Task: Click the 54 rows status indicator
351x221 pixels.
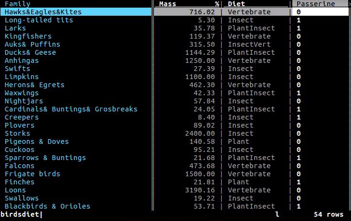Action: pyautogui.click(x=329, y=214)
